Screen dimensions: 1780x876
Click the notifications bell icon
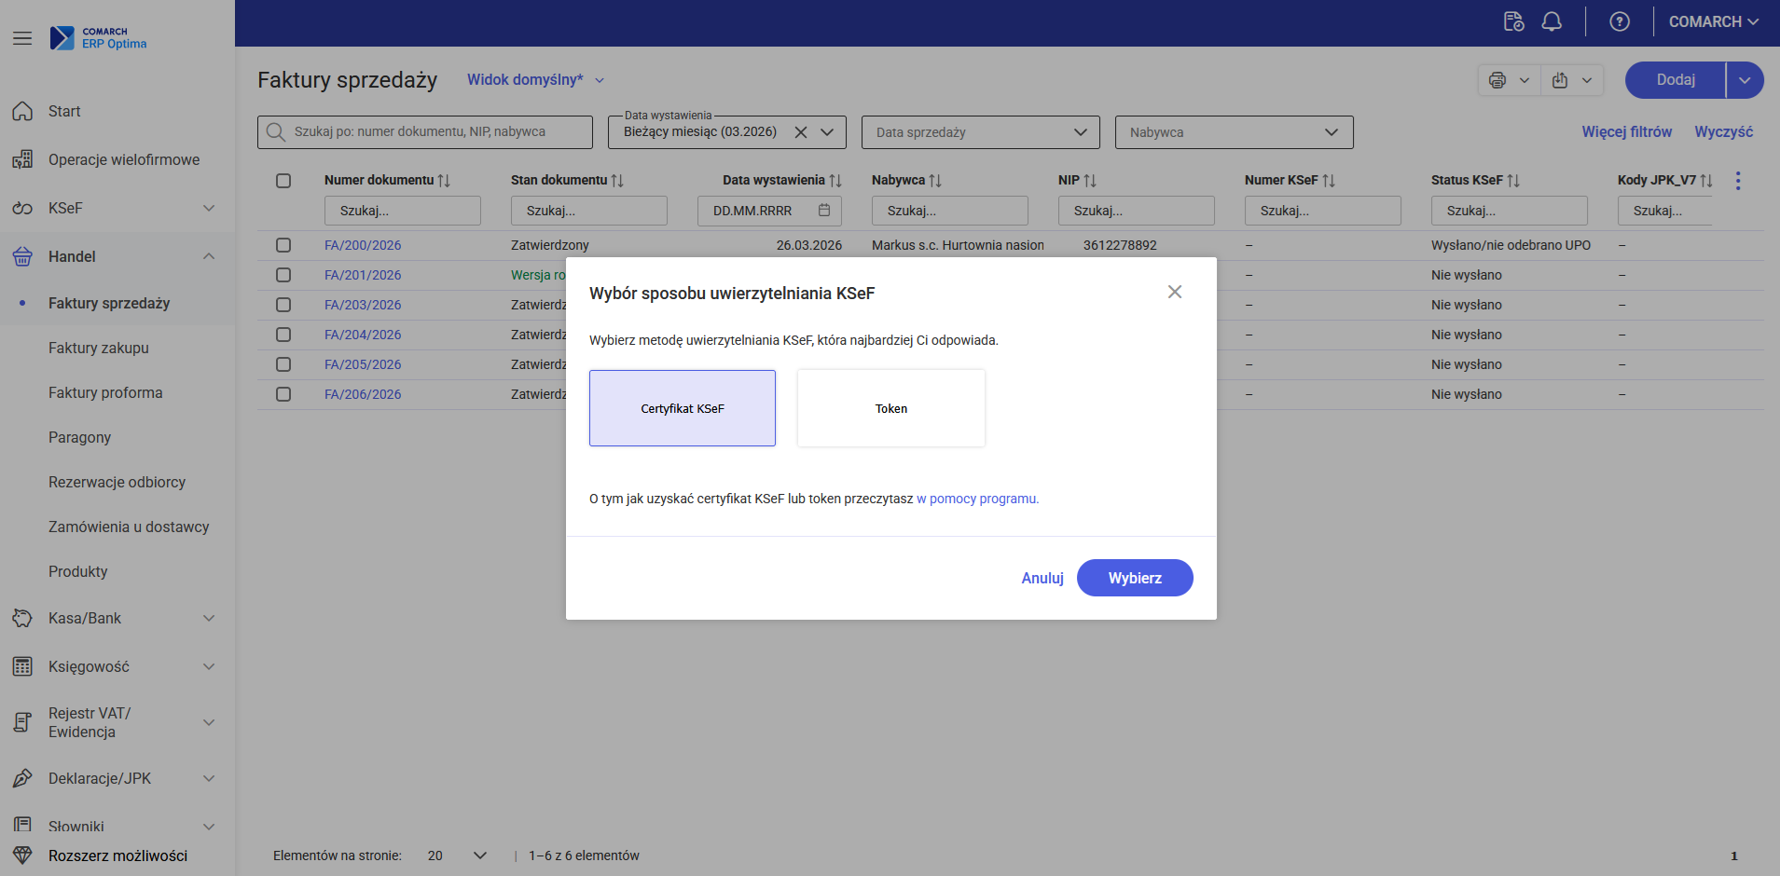pyautogui.click(x=1552, y=21)
